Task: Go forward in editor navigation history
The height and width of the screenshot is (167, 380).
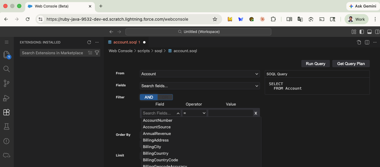Action: click(x=119, y=32)
